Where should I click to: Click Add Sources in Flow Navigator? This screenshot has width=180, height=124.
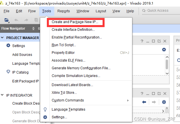coord(22,55)
